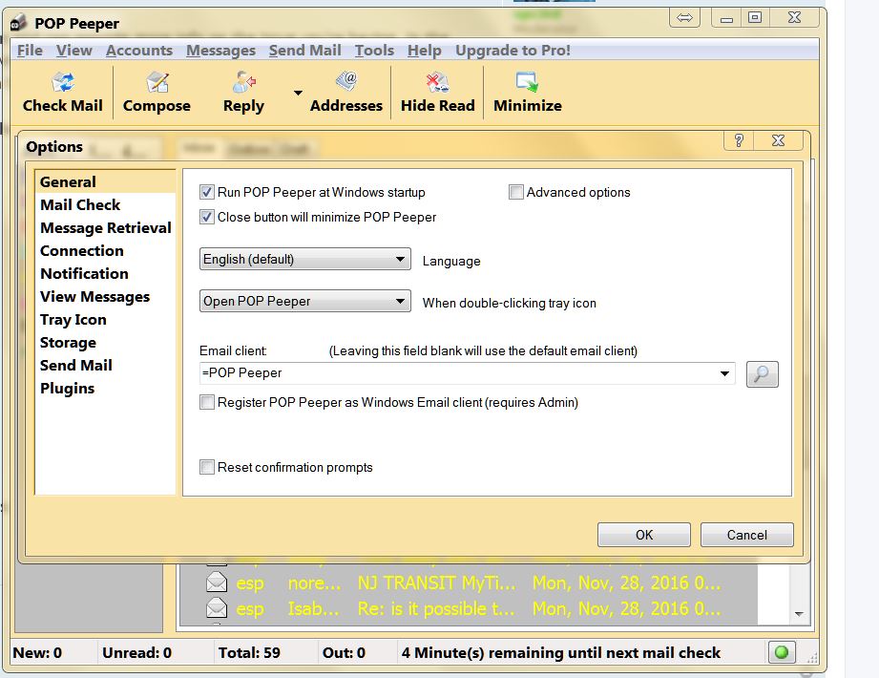Click the POP Peeper title bar app icon
Screen dimensions: 879x678
[18, 23]
